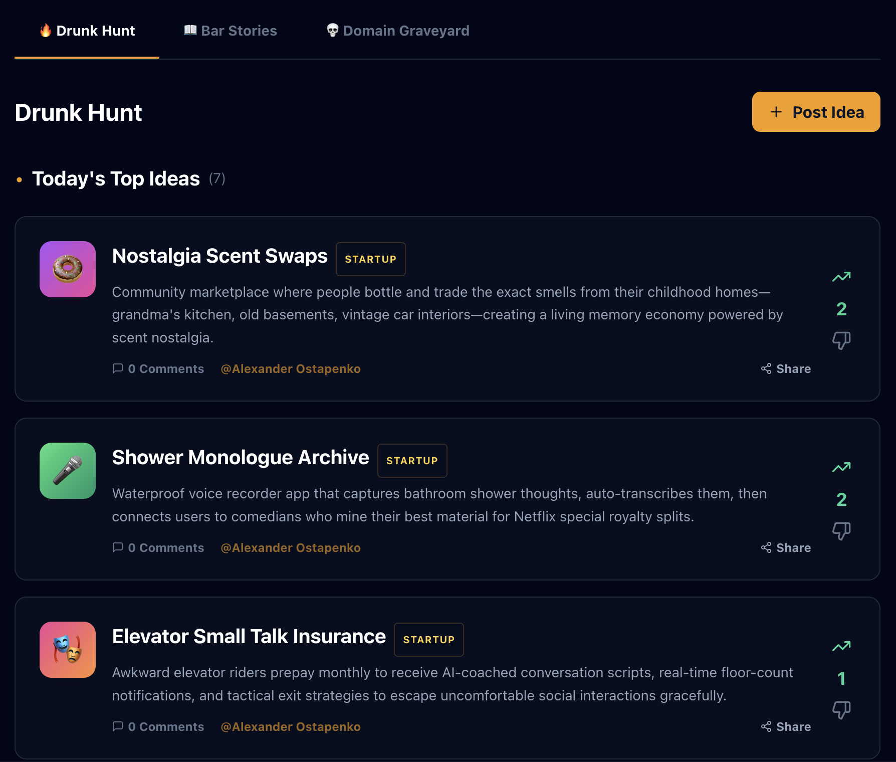Upvote the Nostalgia Scent Swaps idea
896x762 pixels.
[x=842, y=277]
